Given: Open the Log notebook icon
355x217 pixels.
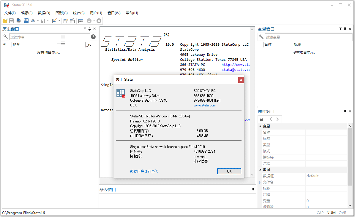Looking at the screenshot, I should 26,21.
